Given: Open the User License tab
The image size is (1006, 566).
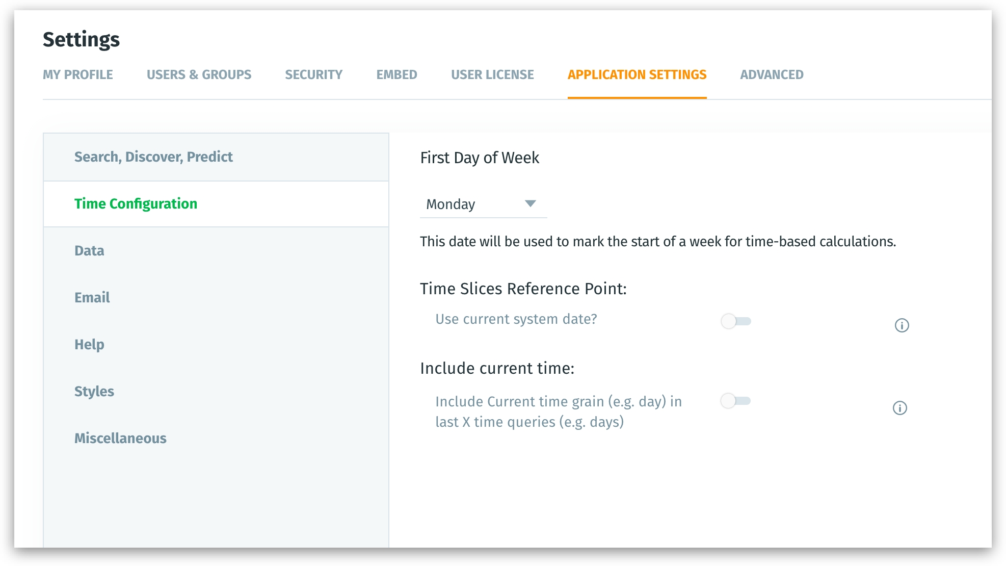Looking at the screenshot, I should point(492,74).
